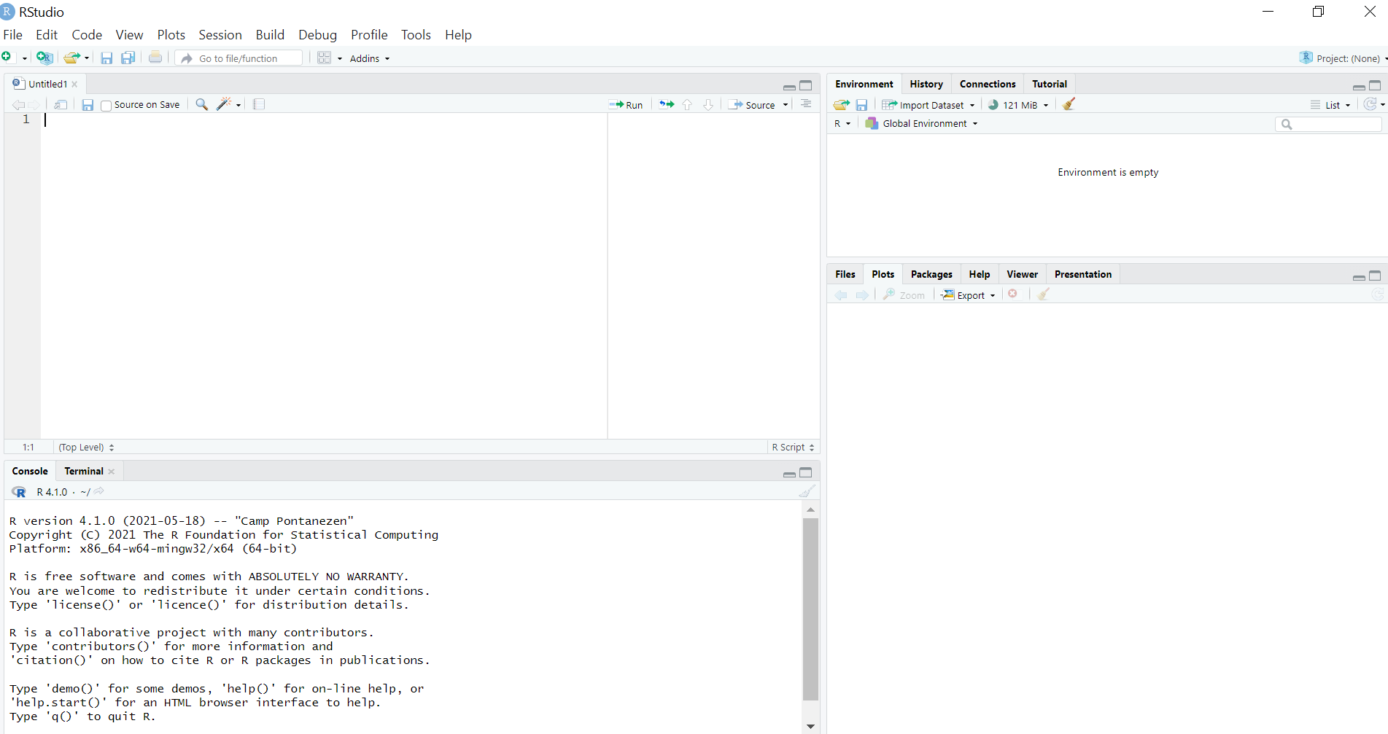The image size is (1388, 734).
Task: Switch to the History tab
Action: (926, 84)
